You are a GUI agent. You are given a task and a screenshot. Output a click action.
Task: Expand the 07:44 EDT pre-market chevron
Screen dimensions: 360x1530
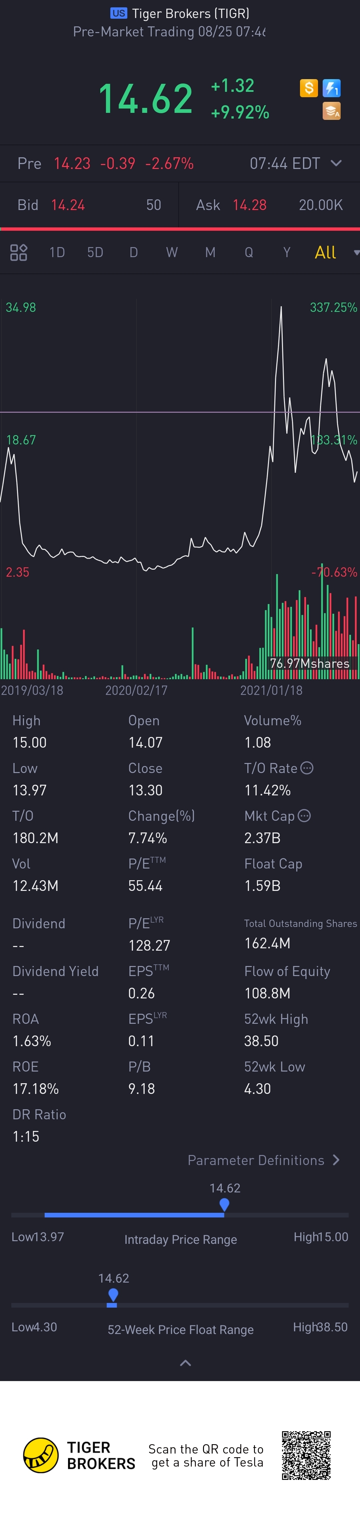tap(336, 163)
